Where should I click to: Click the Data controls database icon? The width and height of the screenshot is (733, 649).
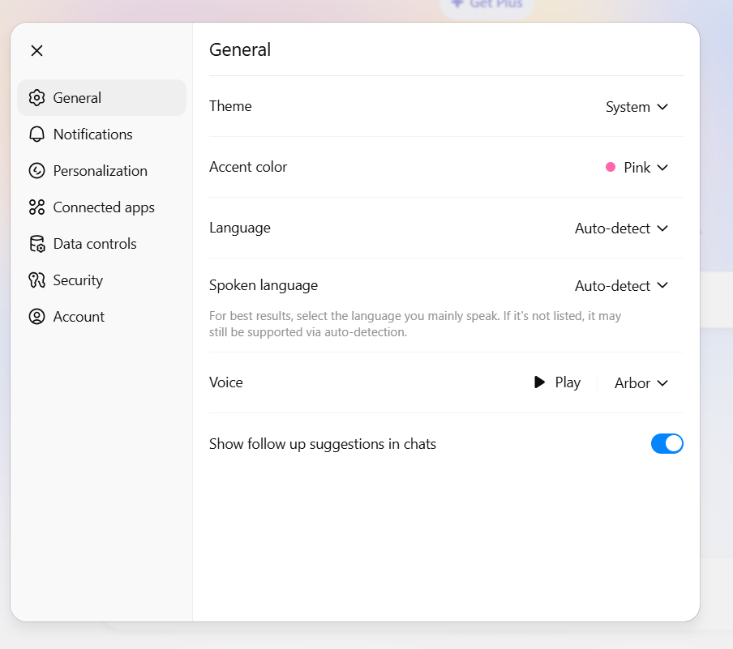coord(36,244)
